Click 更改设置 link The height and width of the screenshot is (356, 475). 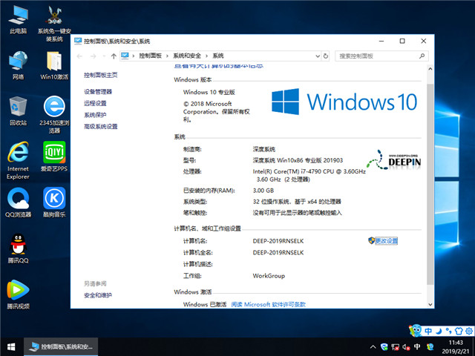386,241
